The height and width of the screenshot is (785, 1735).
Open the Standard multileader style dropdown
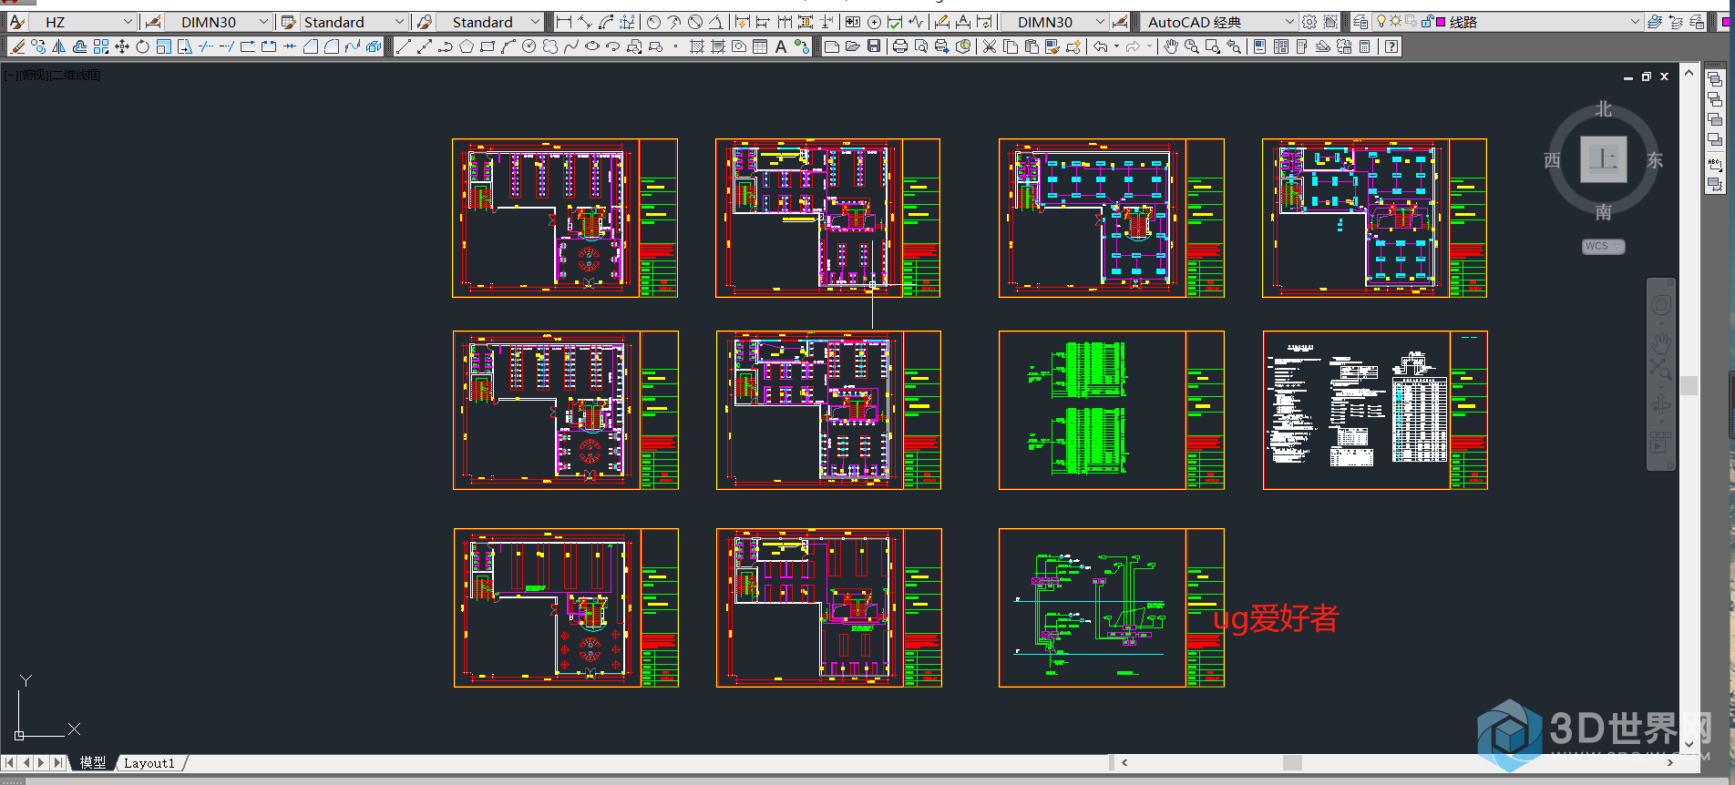coord(488,22)
